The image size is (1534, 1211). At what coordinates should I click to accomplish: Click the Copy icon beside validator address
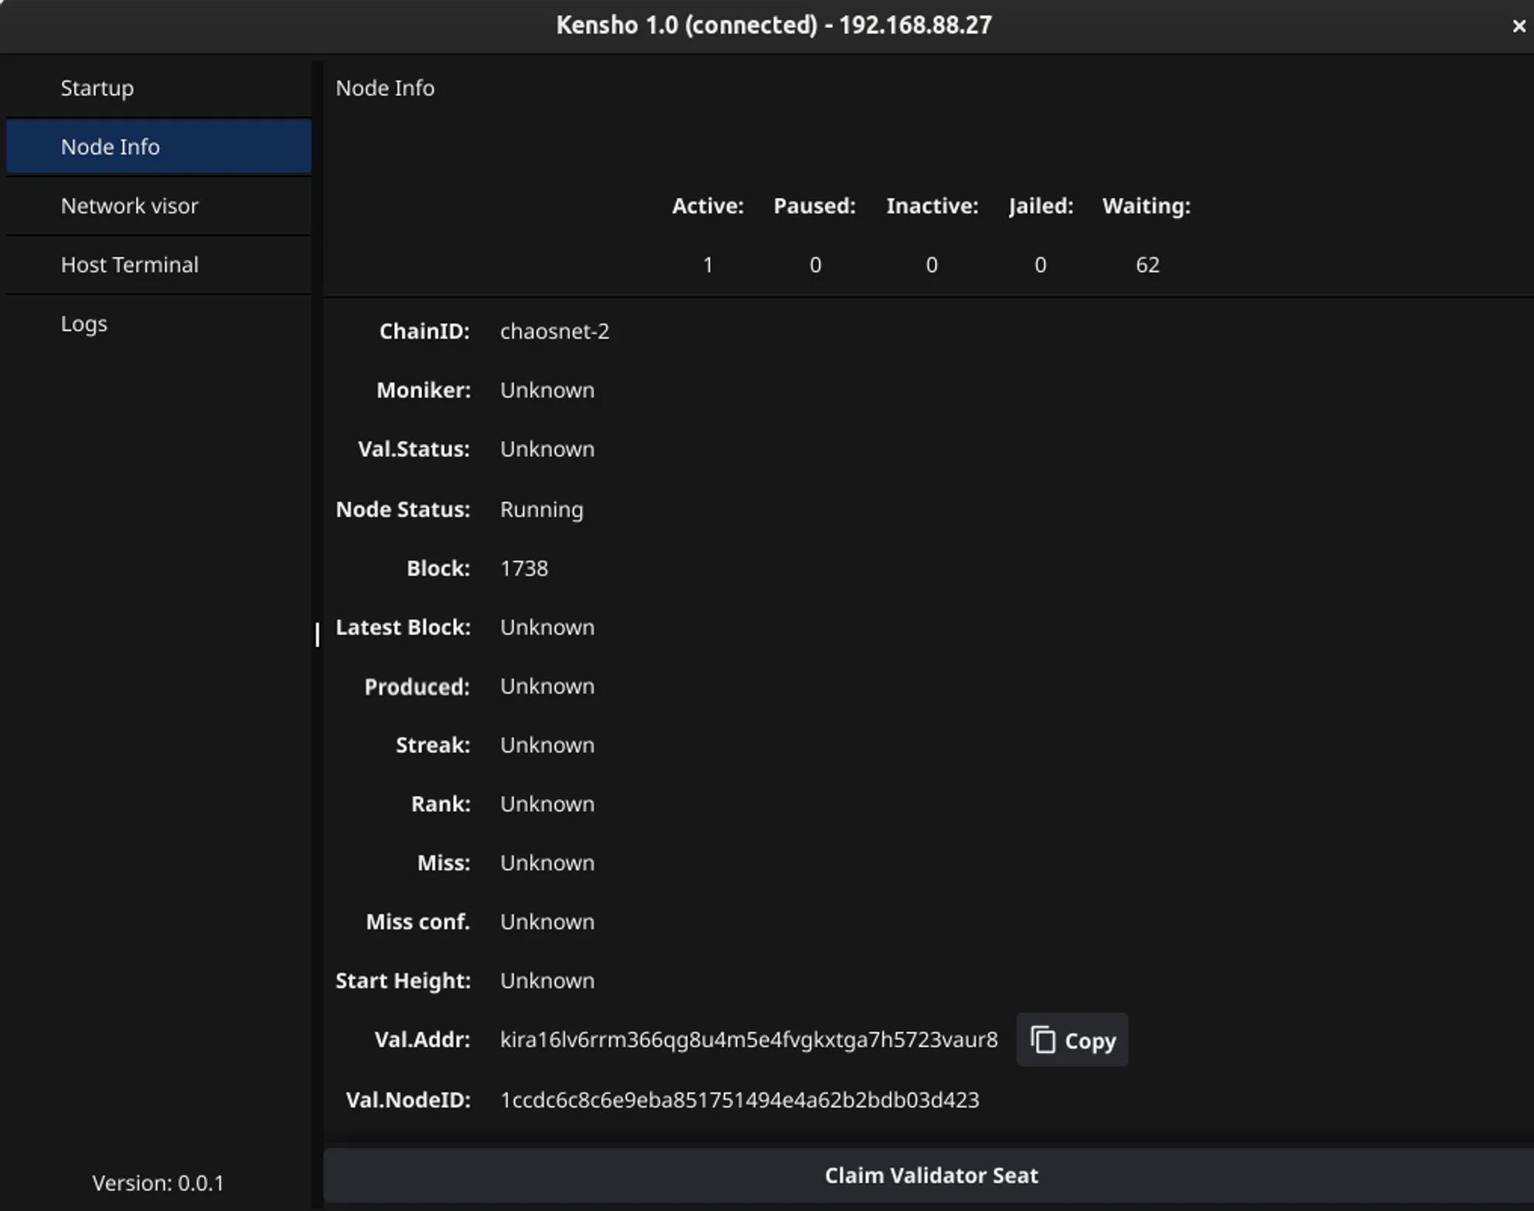click(1043, 1040)
